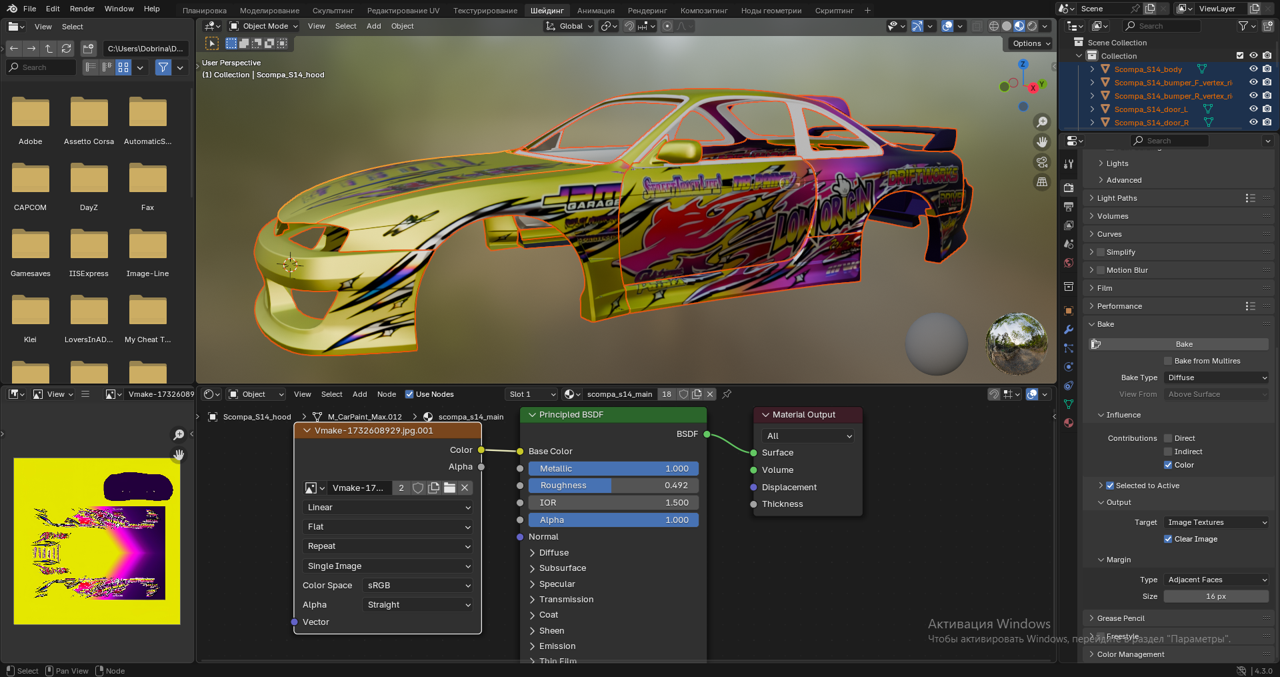Click the viewport zoom magnifier icon

coord(1041,122)
